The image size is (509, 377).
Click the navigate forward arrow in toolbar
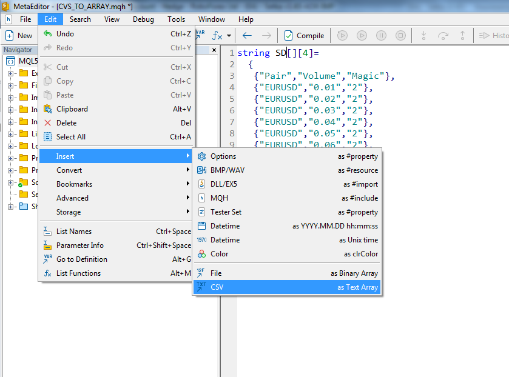(266, 35)
